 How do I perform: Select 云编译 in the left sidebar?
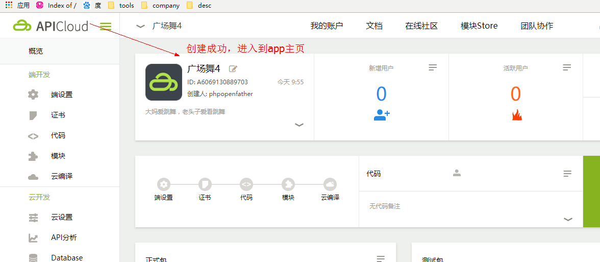pyautogui.click(x=61, y=176)
